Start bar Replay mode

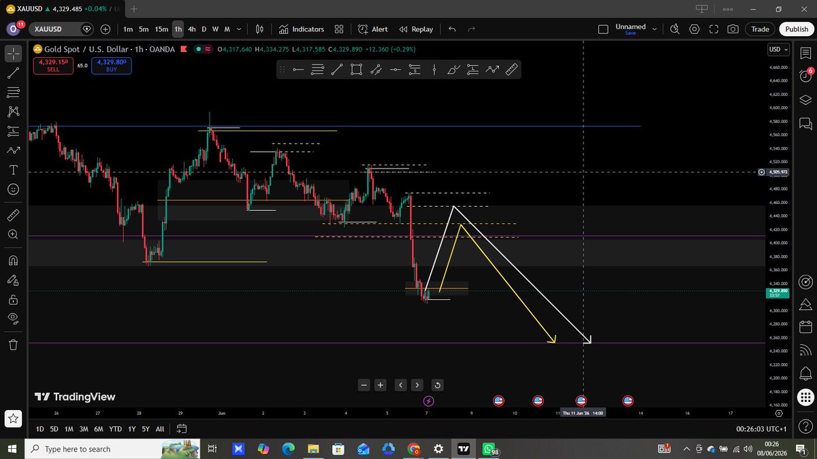click(x=415, y=29)
